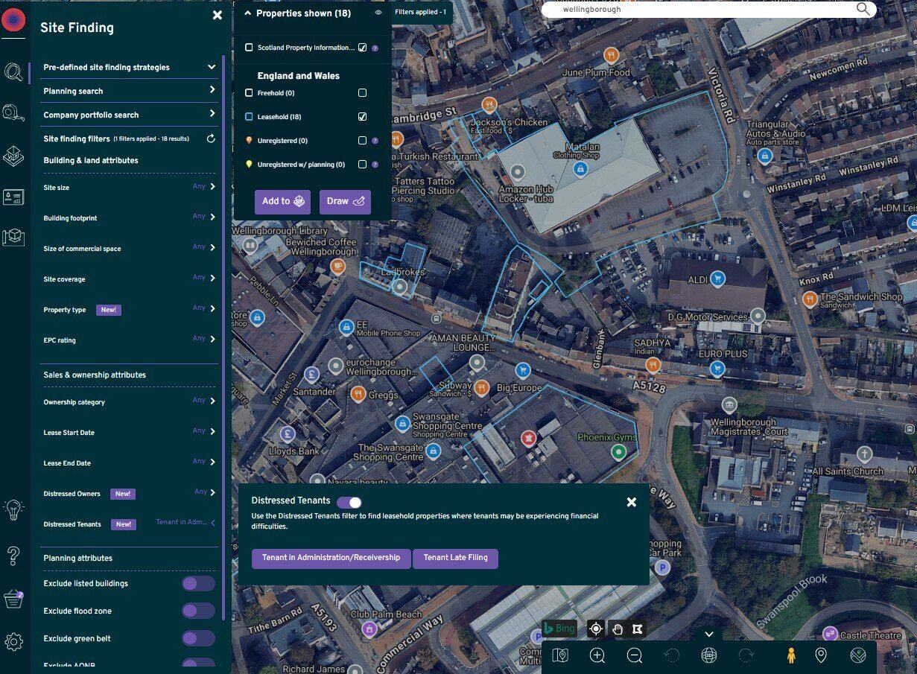Screen dimensions: 917x674
Task: Collapse the Properties shown (18) panel
Action: click(x=248, y=13)
